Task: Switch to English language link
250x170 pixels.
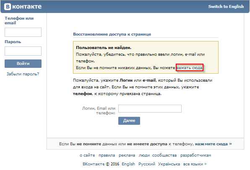Action: [x=226, y=7]
